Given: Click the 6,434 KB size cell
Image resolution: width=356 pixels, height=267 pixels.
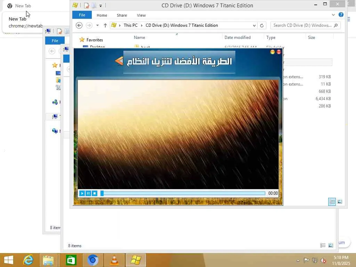Looking at the screenshot, I should [323, 98].
